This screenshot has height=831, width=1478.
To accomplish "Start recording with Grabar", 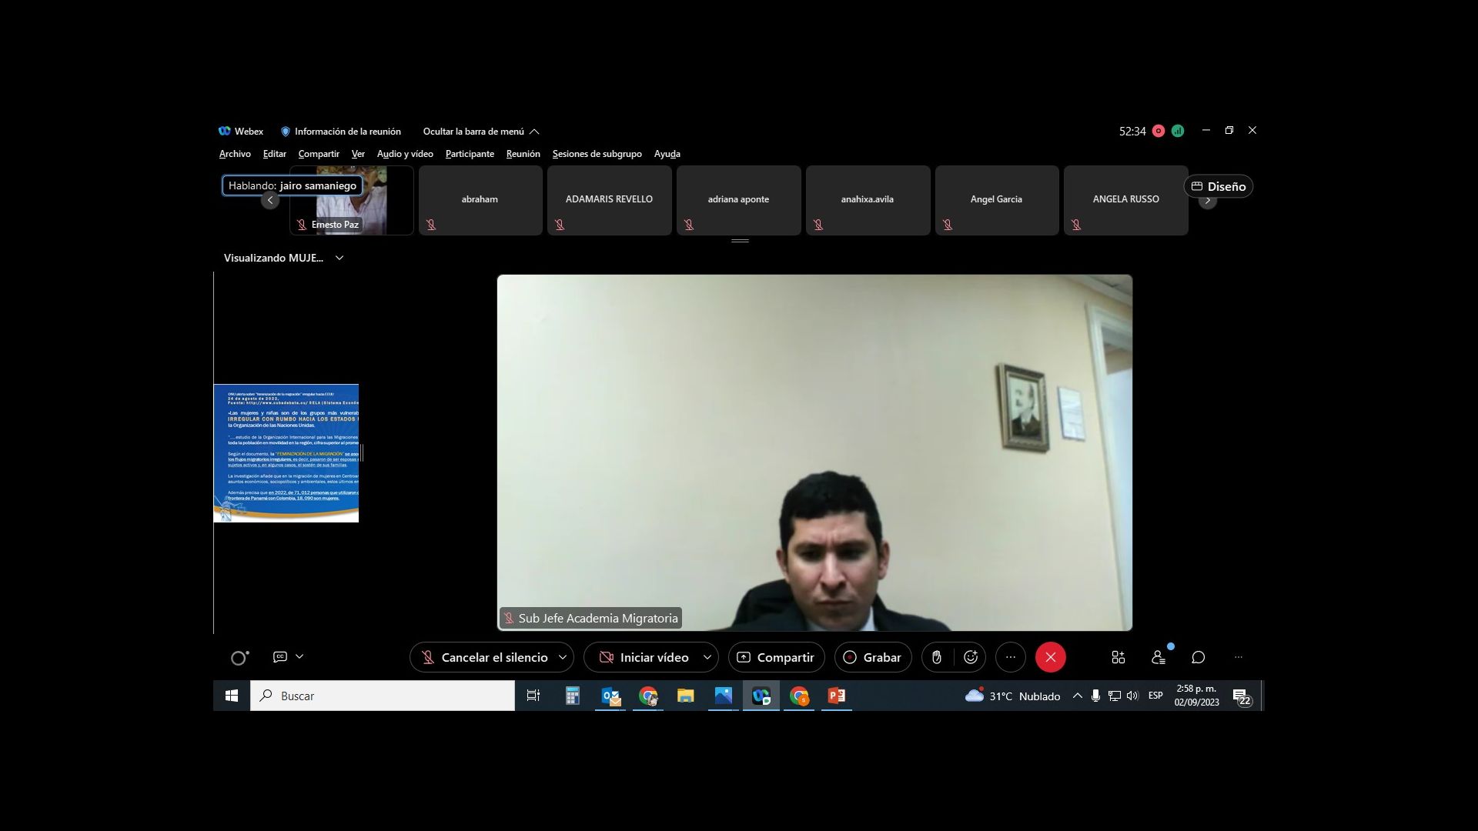I will [x=873, y=657].
